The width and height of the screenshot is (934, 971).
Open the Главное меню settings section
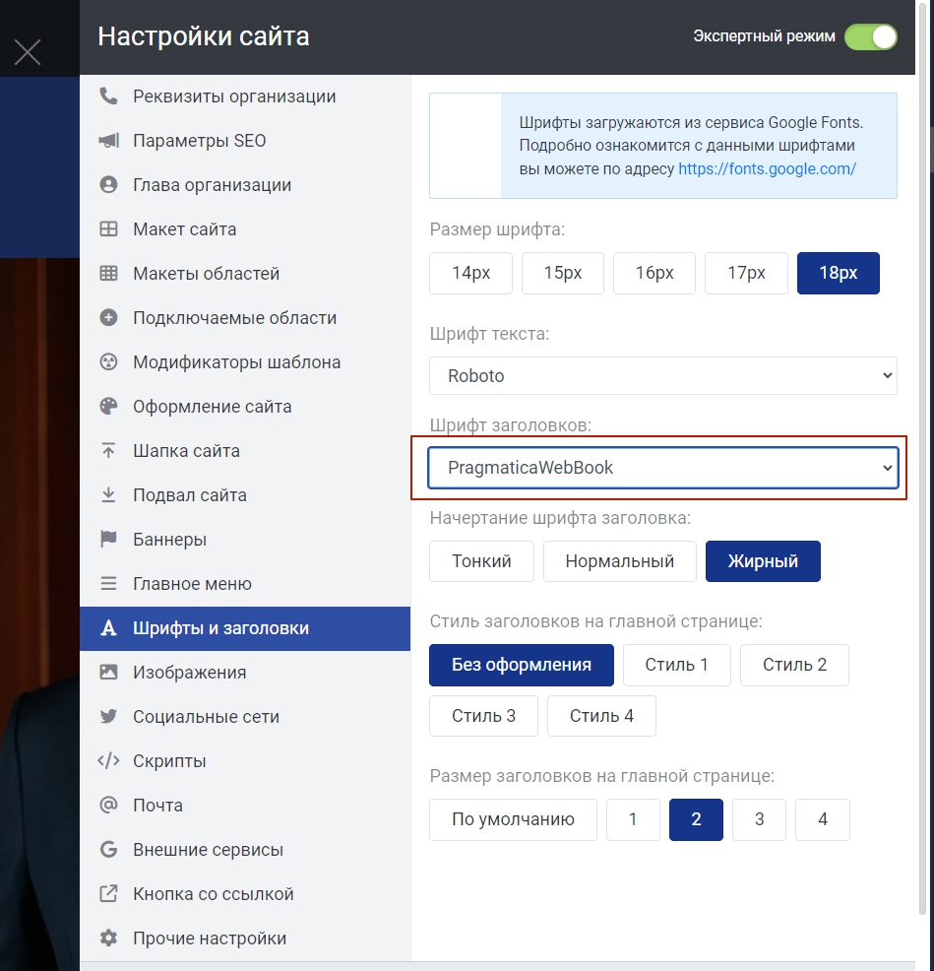[x=192, y=584]
